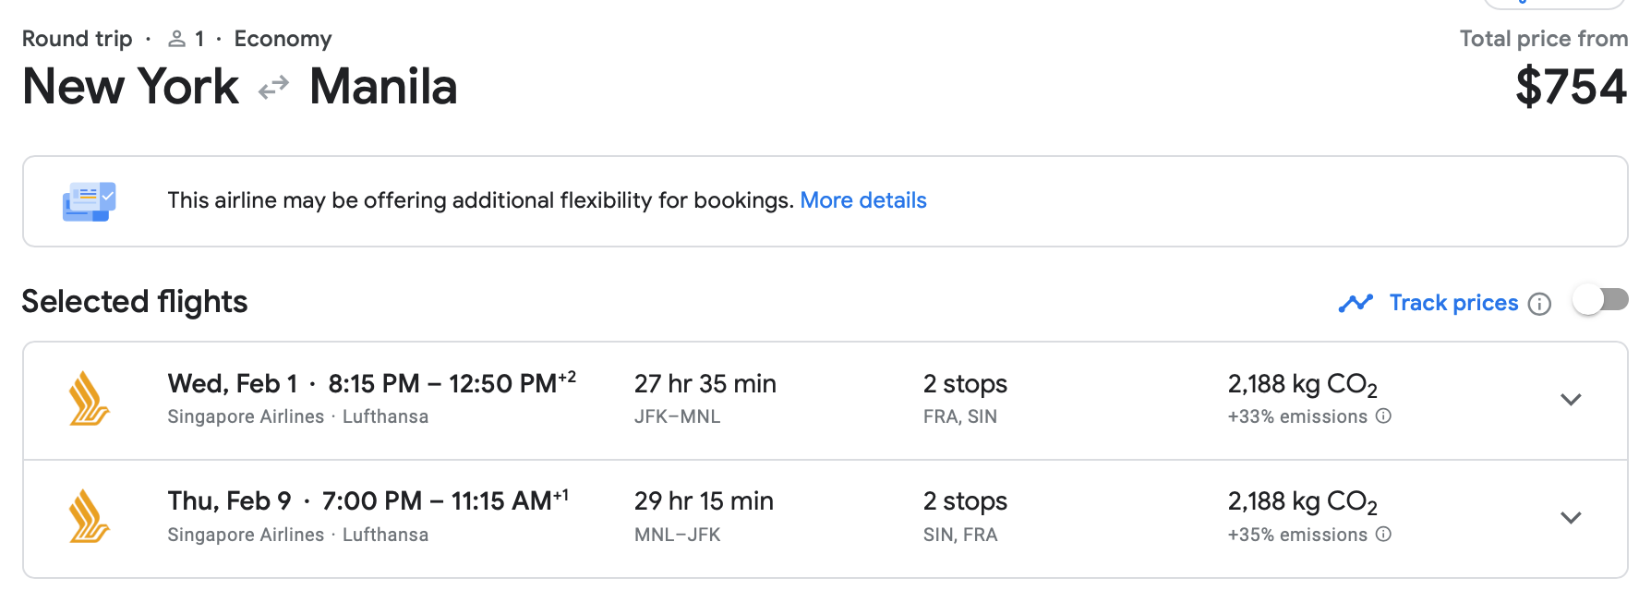Click the Singapore Airlines logo on return flight
The width and height of the screenshot is (1651, 602).
point(90,516)
